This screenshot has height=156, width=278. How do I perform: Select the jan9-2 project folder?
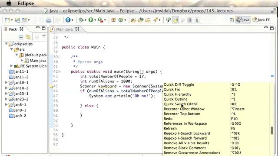17,116
